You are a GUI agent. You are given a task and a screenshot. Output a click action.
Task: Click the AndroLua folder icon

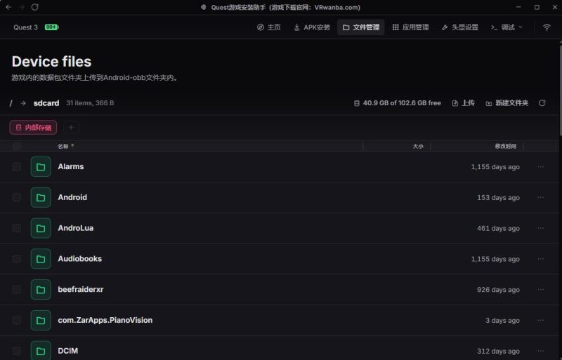point(41,228)
